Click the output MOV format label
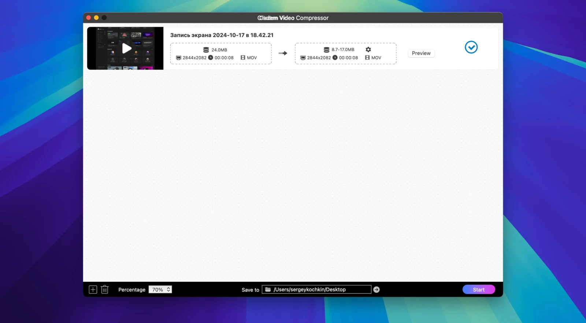This screenshot has width=586, height=323. coord(376,58)
